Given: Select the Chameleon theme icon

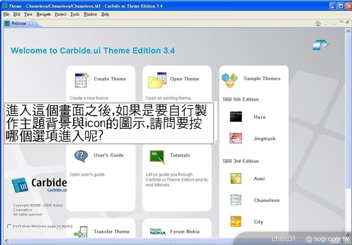Looking at the screenshot, I should 236,200.
